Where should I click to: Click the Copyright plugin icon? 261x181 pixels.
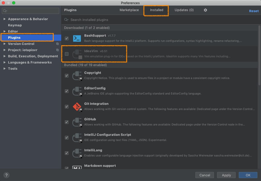click(77, 76)
